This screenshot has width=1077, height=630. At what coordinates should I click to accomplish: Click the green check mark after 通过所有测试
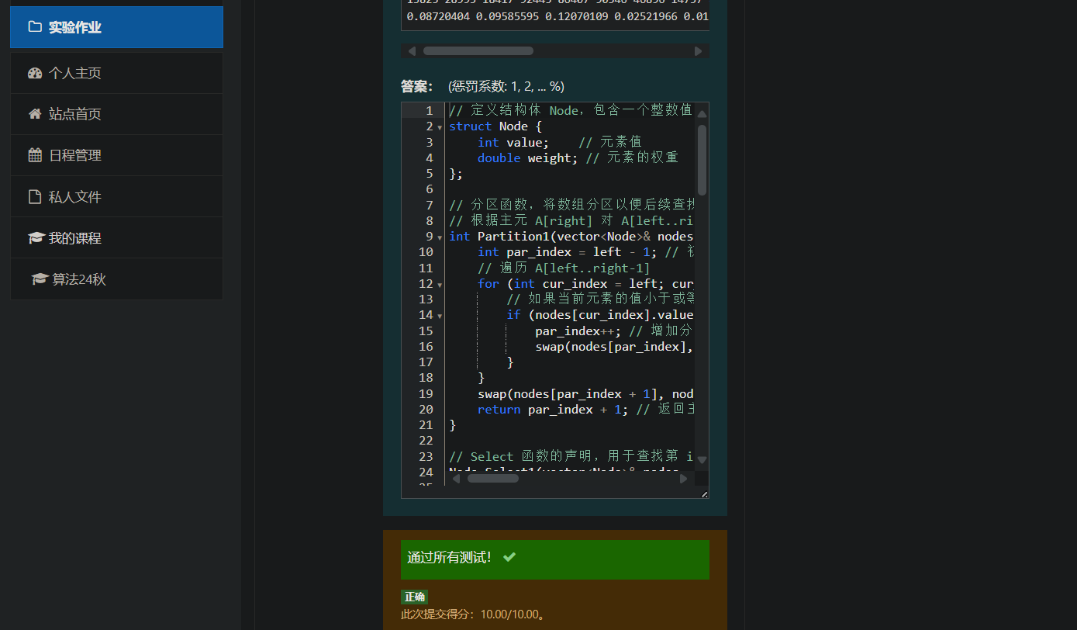pos(509,557)
